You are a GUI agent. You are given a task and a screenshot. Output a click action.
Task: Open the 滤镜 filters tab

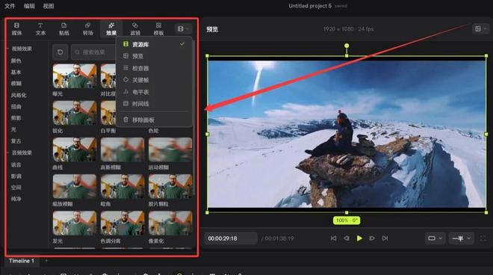[x=135, y=28]
